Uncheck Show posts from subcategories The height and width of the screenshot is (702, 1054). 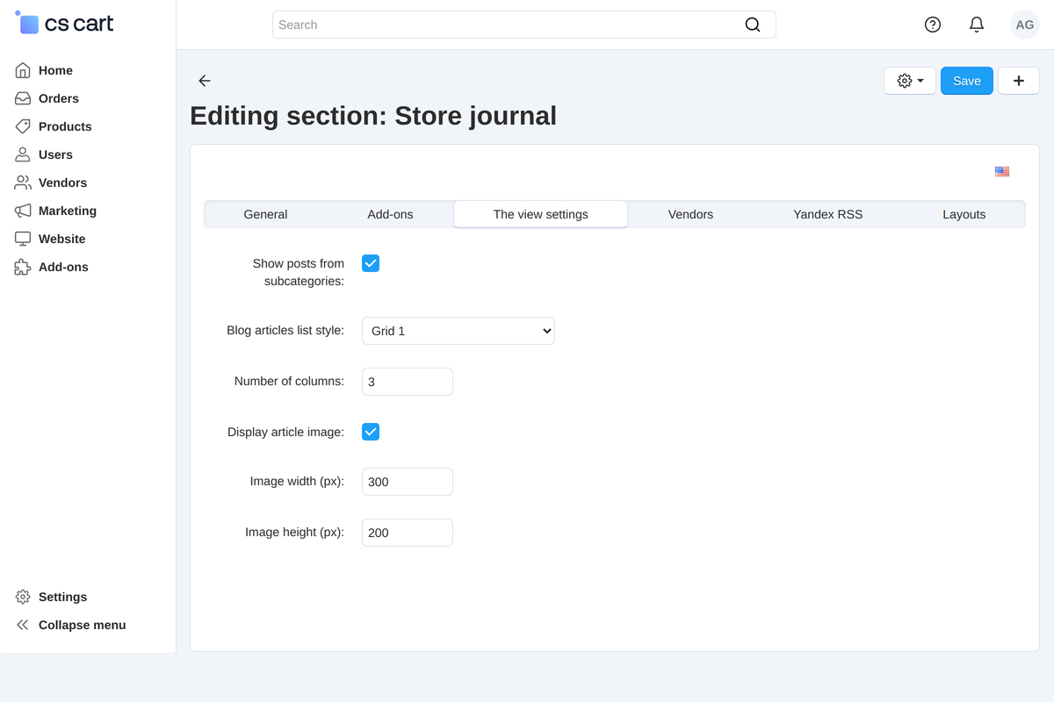[371, 263]
